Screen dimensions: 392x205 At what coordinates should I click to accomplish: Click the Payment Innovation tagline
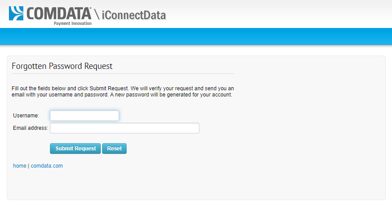click(73, 24)
